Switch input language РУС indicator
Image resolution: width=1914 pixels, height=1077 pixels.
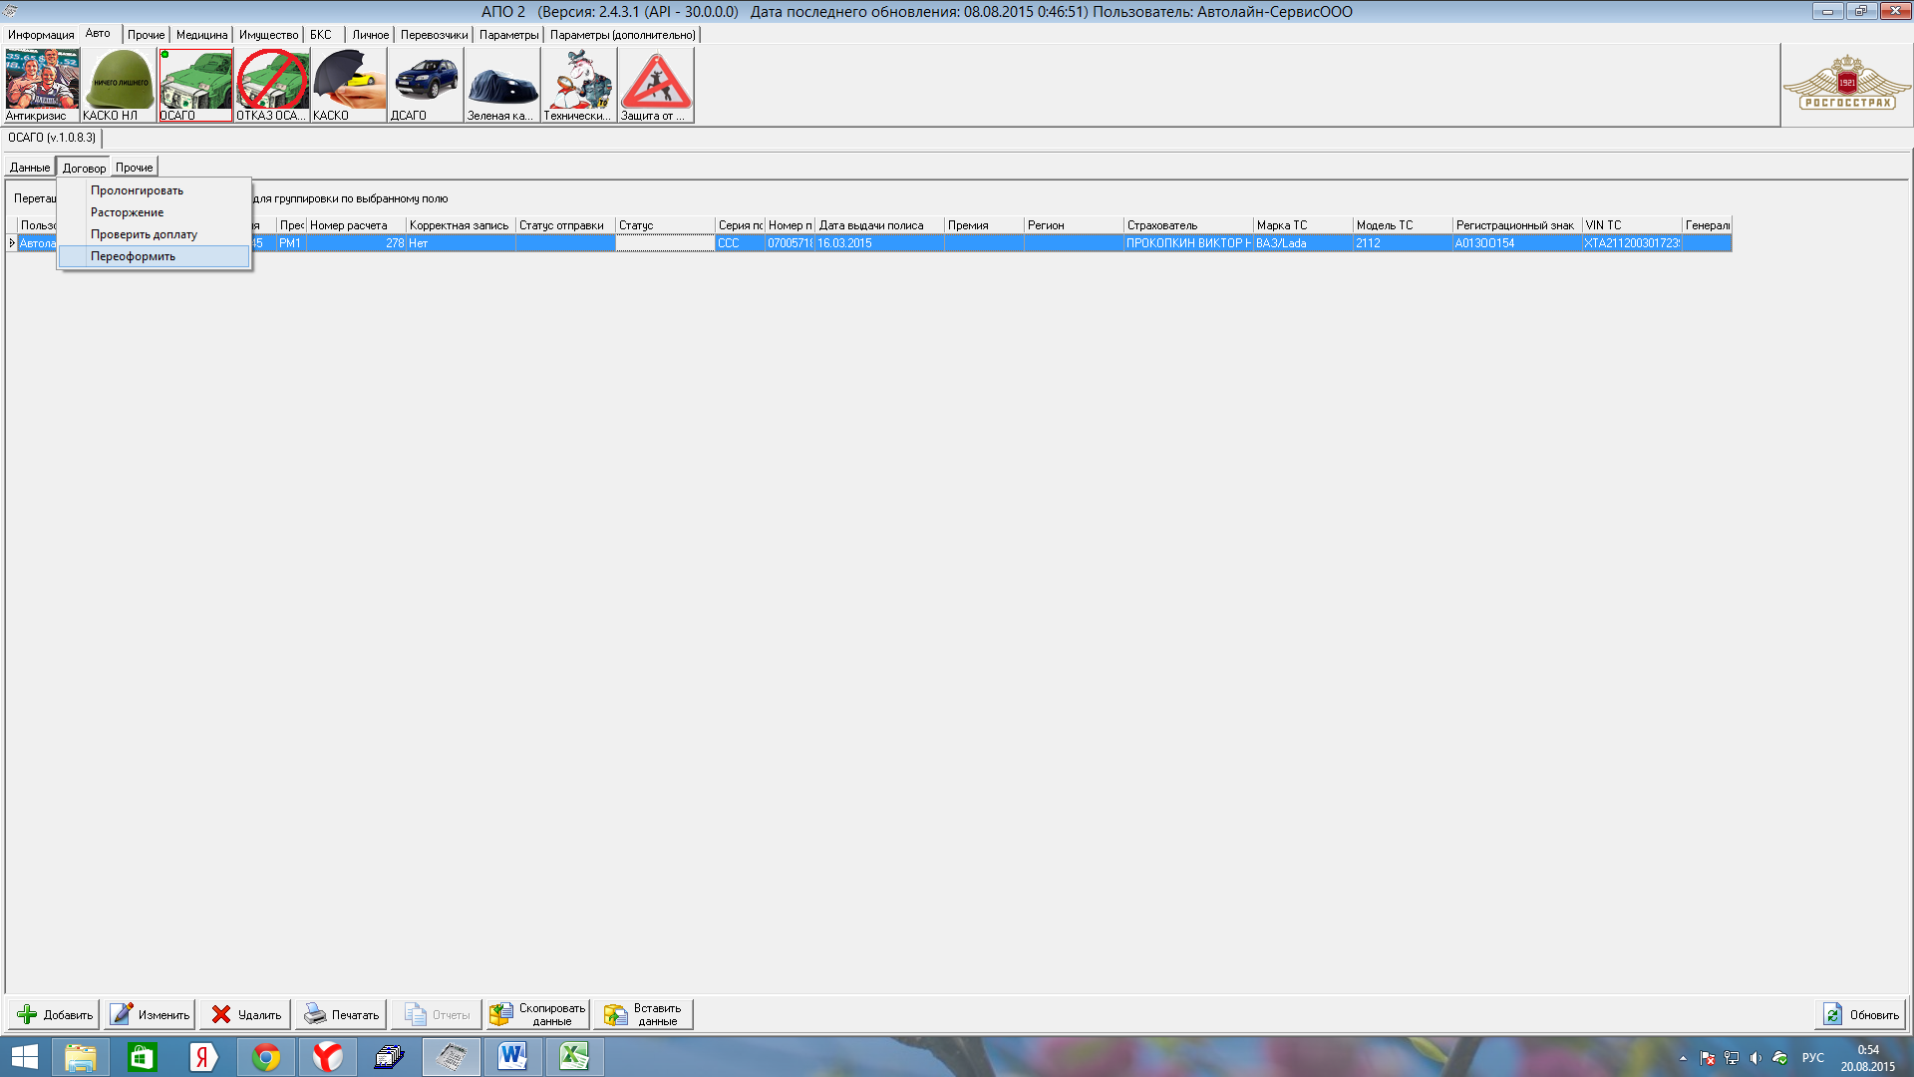[x=1813, y=1057]
